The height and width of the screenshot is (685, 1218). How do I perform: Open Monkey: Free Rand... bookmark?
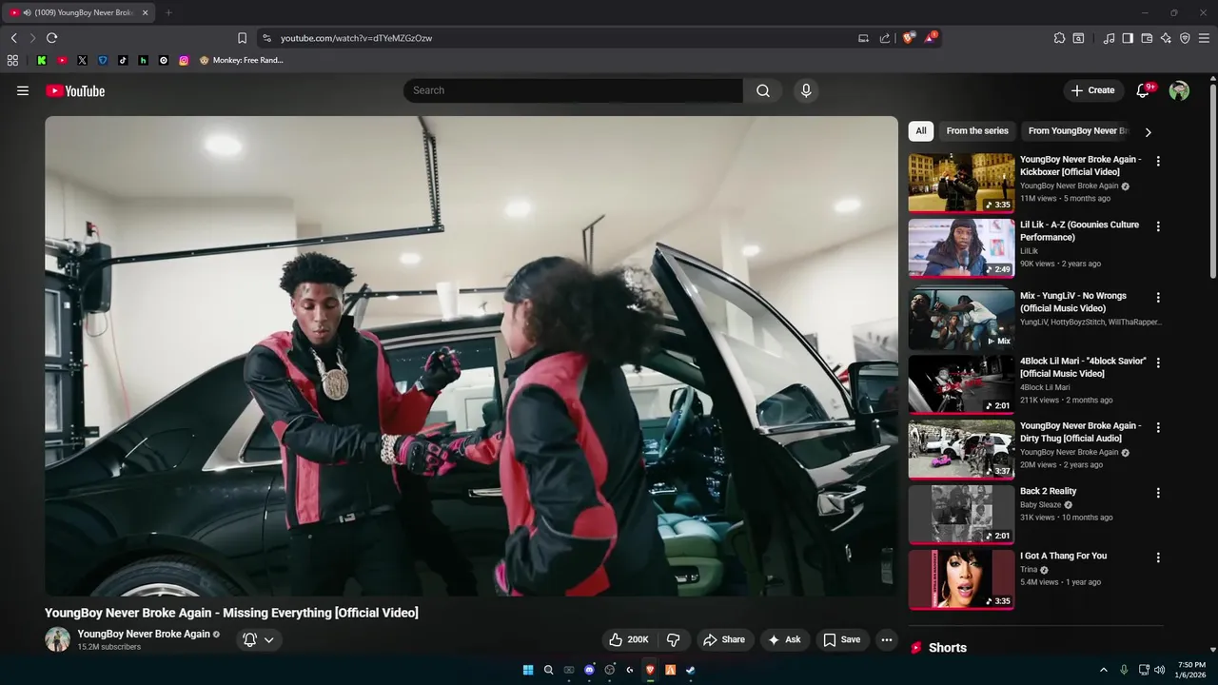coord(242,60)
